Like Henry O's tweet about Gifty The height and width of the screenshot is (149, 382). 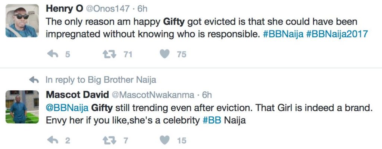point(165,54)
